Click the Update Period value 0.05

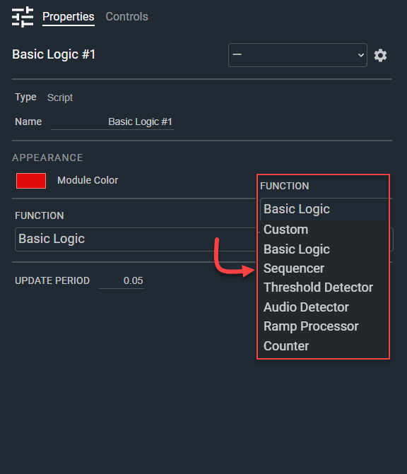[x=122, y=281]
